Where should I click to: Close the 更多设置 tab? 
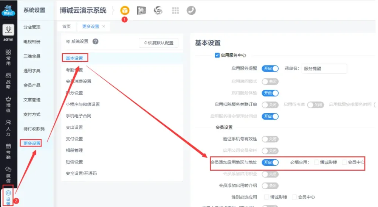click(104, 26)
